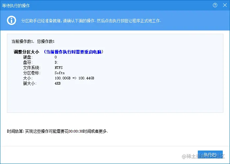
Task: Click the '分区卷标:' label
Action: (32, 73)
